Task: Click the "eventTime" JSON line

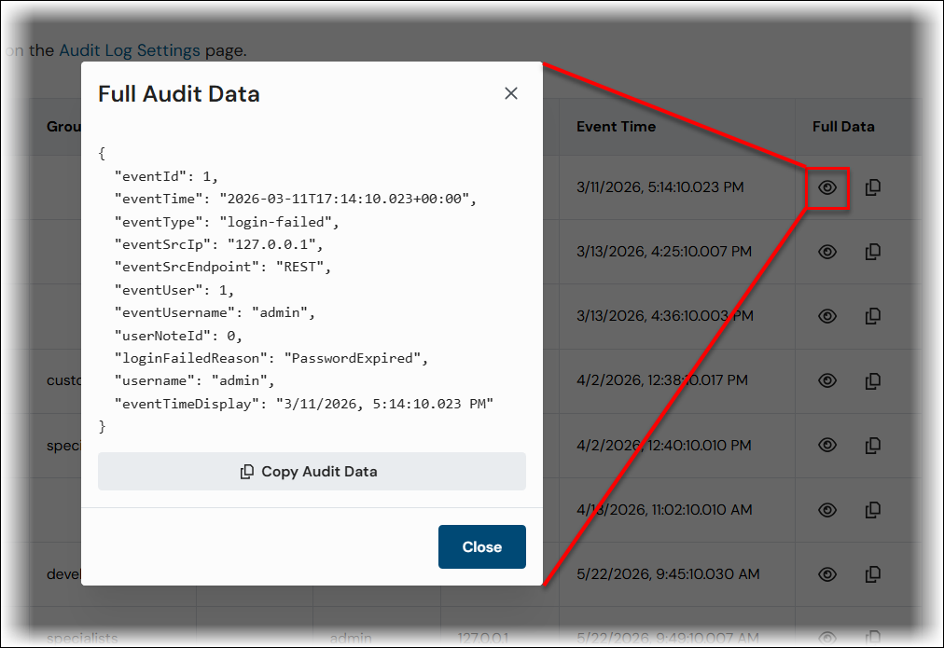Action: click(x=296, y=199)
